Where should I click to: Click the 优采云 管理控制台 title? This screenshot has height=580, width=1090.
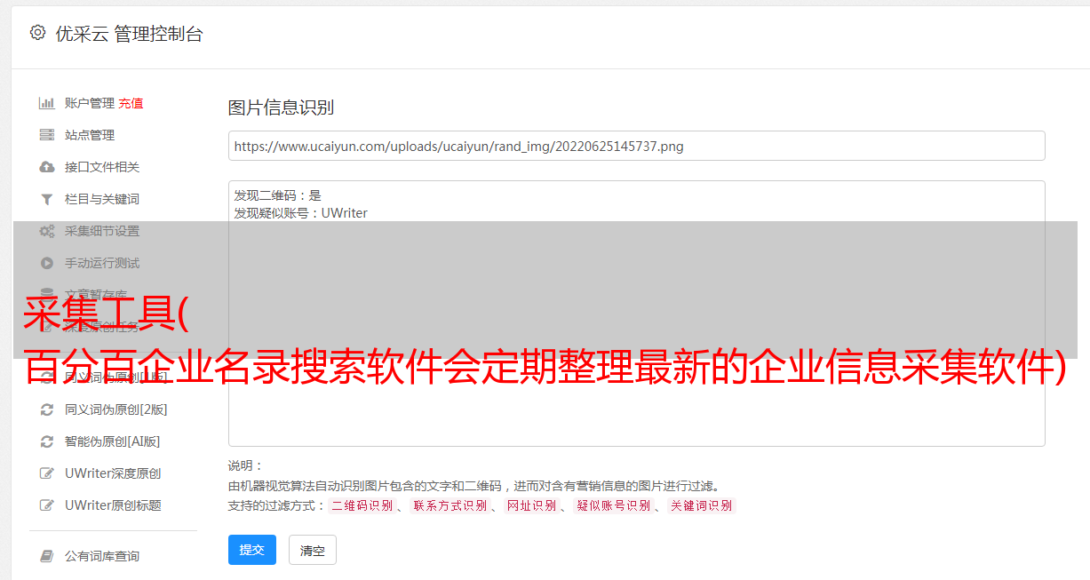coord(129,34)
